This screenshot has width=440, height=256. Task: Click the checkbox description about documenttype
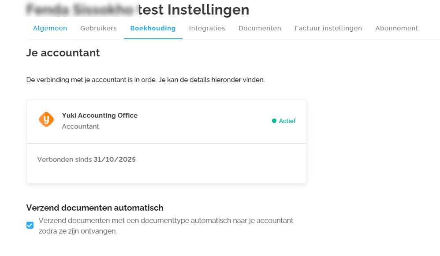(166, 226)
